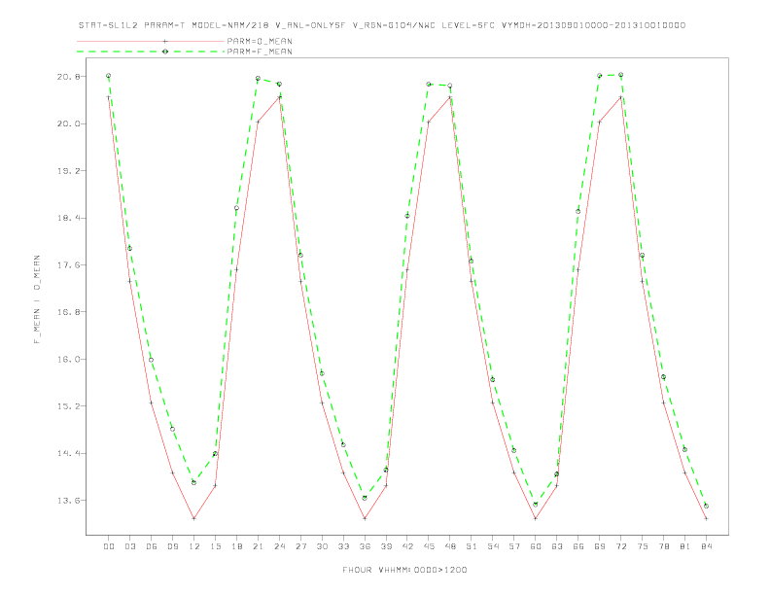Viewport: 770px width, 595px height.
Task: Click the 75 forecast hour tick label
Action: [x=643, y=546]
